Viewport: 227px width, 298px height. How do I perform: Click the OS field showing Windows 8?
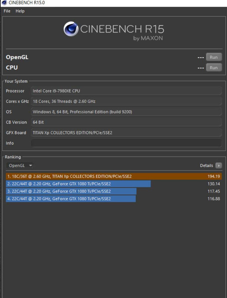(126, 112)
